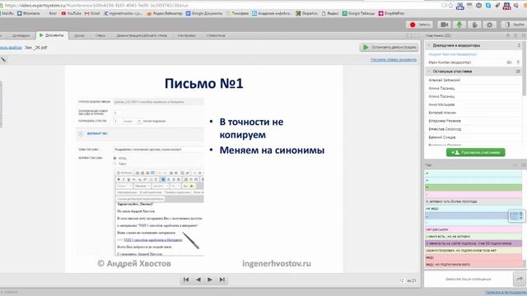This screenshot has height=296, width=527.
Task: Switch to the Доска tab
Action: pyautogui.click(x=79, y=35)
